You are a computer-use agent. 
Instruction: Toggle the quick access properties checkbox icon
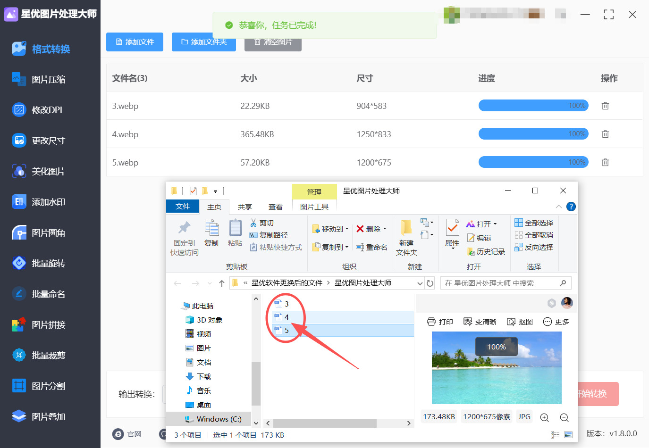pyautogui.click(x=193, y=191)
